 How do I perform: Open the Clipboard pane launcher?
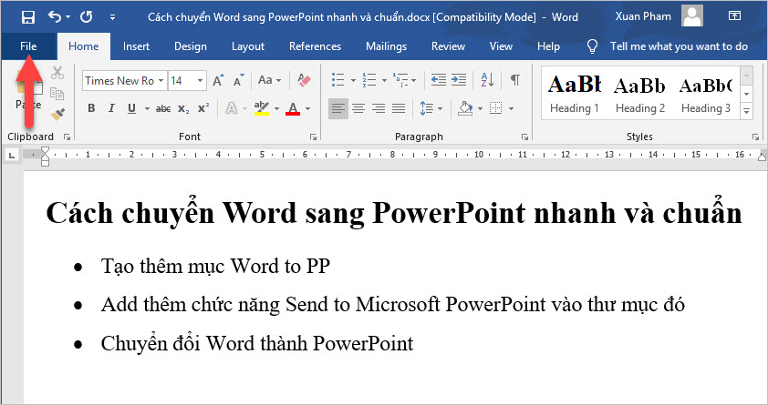(67, 137)
